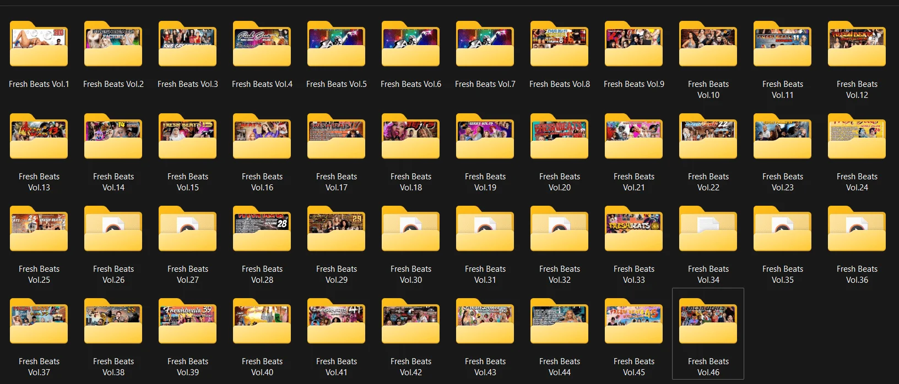
Task: Select the Fresh Beats Vol.2 folder icon
Action: (x=113, y=44)
